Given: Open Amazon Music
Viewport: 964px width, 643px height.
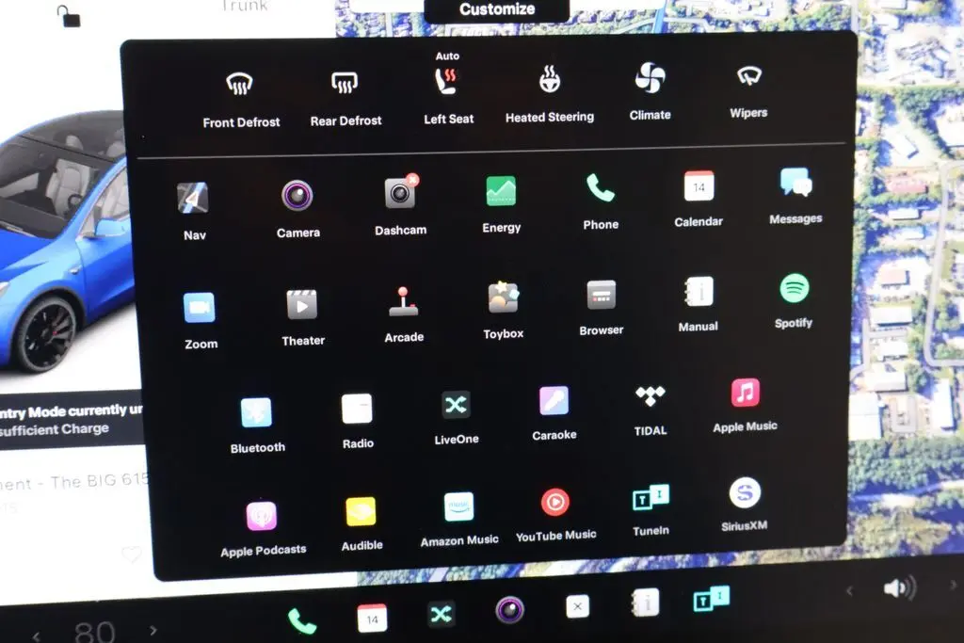Looking at the screenshot, I should tap(459, 520).
